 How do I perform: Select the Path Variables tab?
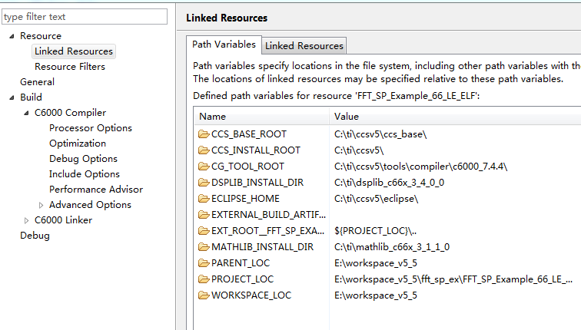pos(224,45)
